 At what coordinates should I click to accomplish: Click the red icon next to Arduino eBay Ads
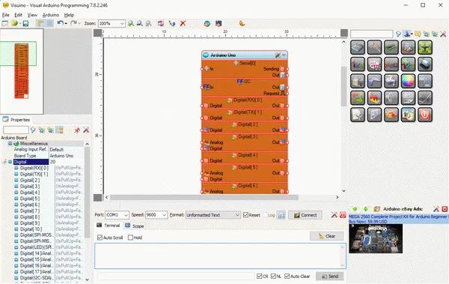pos(445,209)
